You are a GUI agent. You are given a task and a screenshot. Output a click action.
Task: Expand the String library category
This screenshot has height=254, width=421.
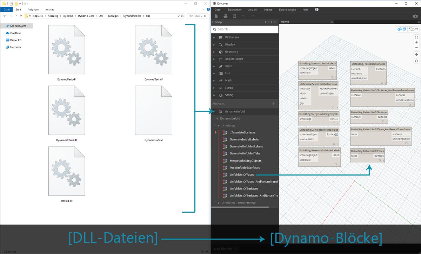coord(245,95)
